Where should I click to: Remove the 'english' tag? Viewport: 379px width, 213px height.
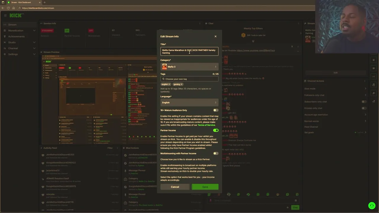point(169,84)
